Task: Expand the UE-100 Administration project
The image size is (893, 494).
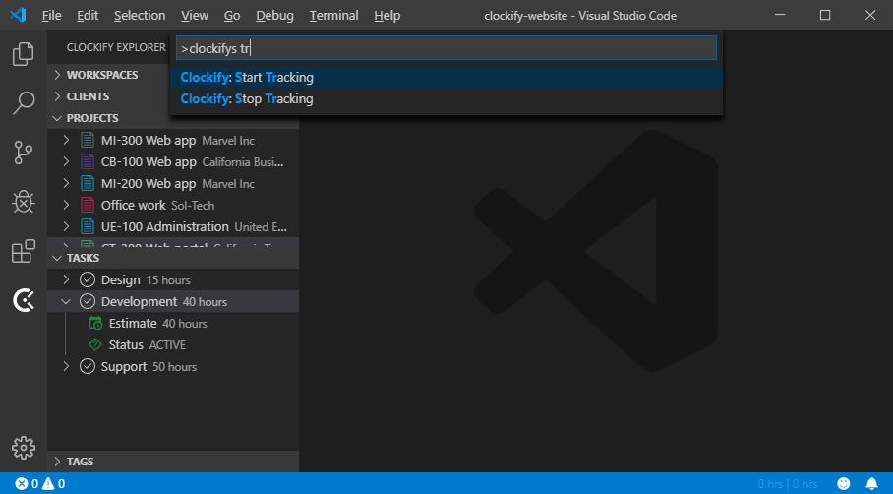Action: (x=66, y=226)
